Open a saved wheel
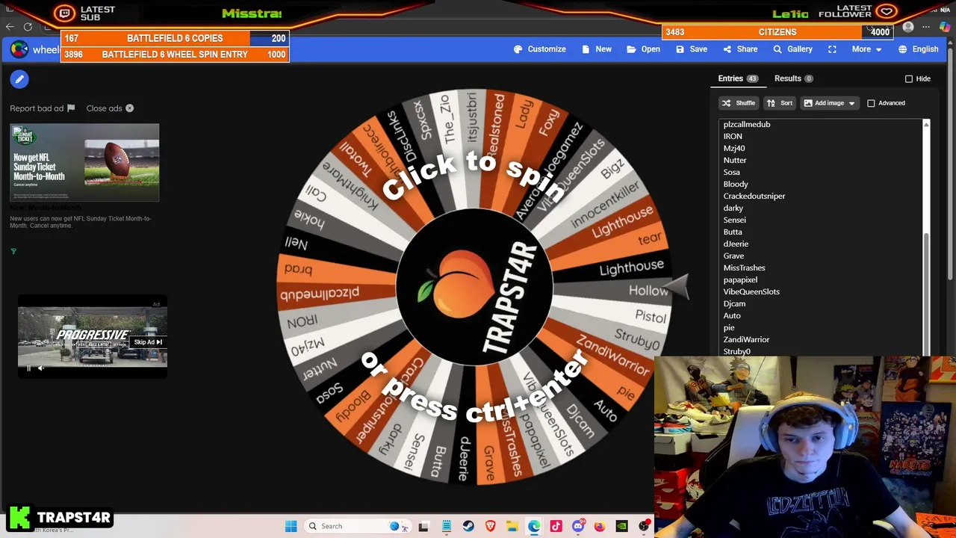 [643, 49]
